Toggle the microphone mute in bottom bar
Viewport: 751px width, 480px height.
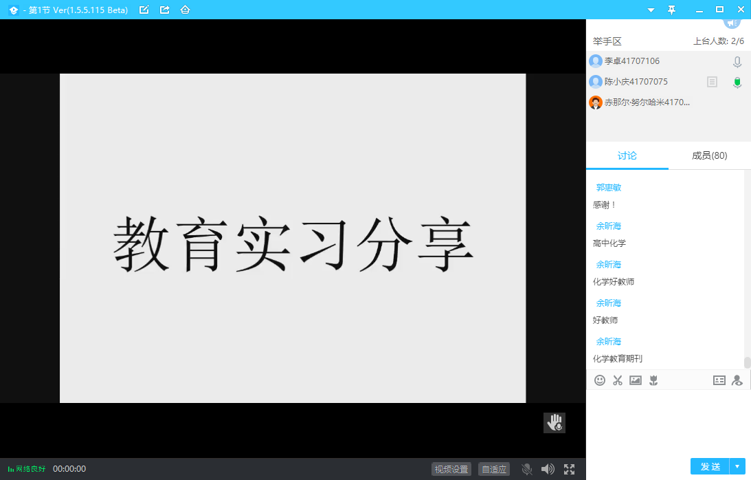[x=527, y=469]
